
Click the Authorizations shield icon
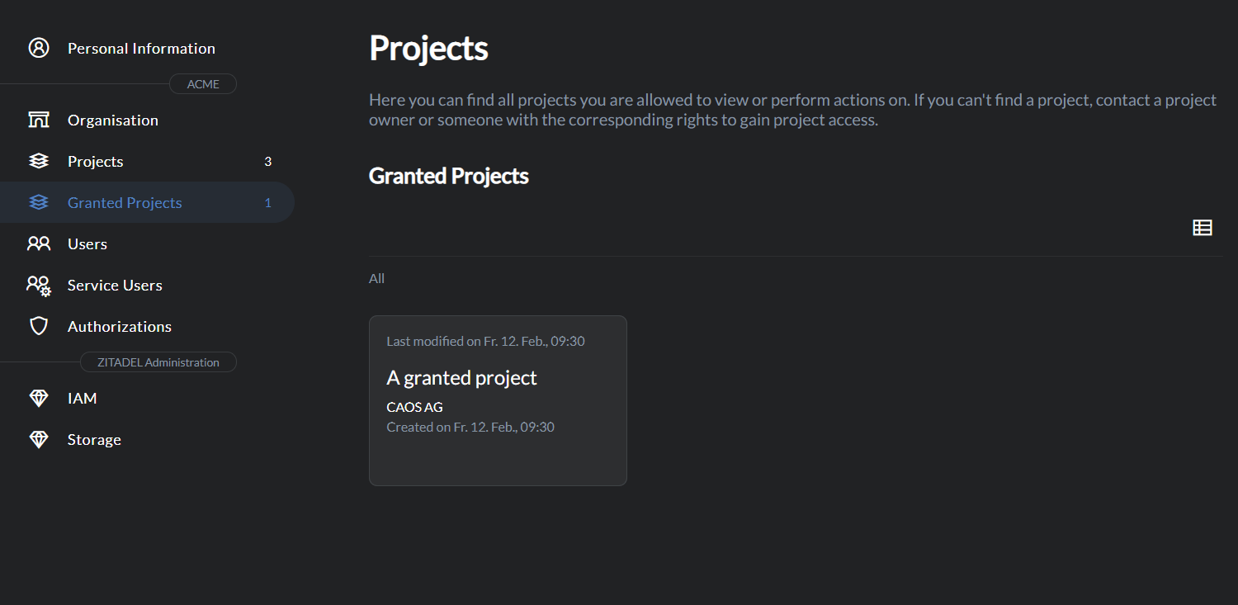tap(39, 326)
